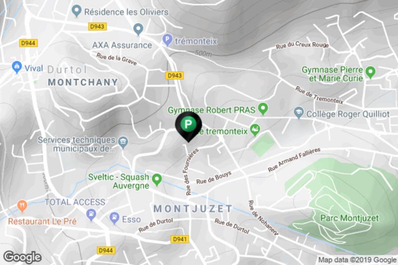Click the Sveltic Squash Auvergne pin
Viewport: 398px width, 265px height.
(x=157, y=180)
